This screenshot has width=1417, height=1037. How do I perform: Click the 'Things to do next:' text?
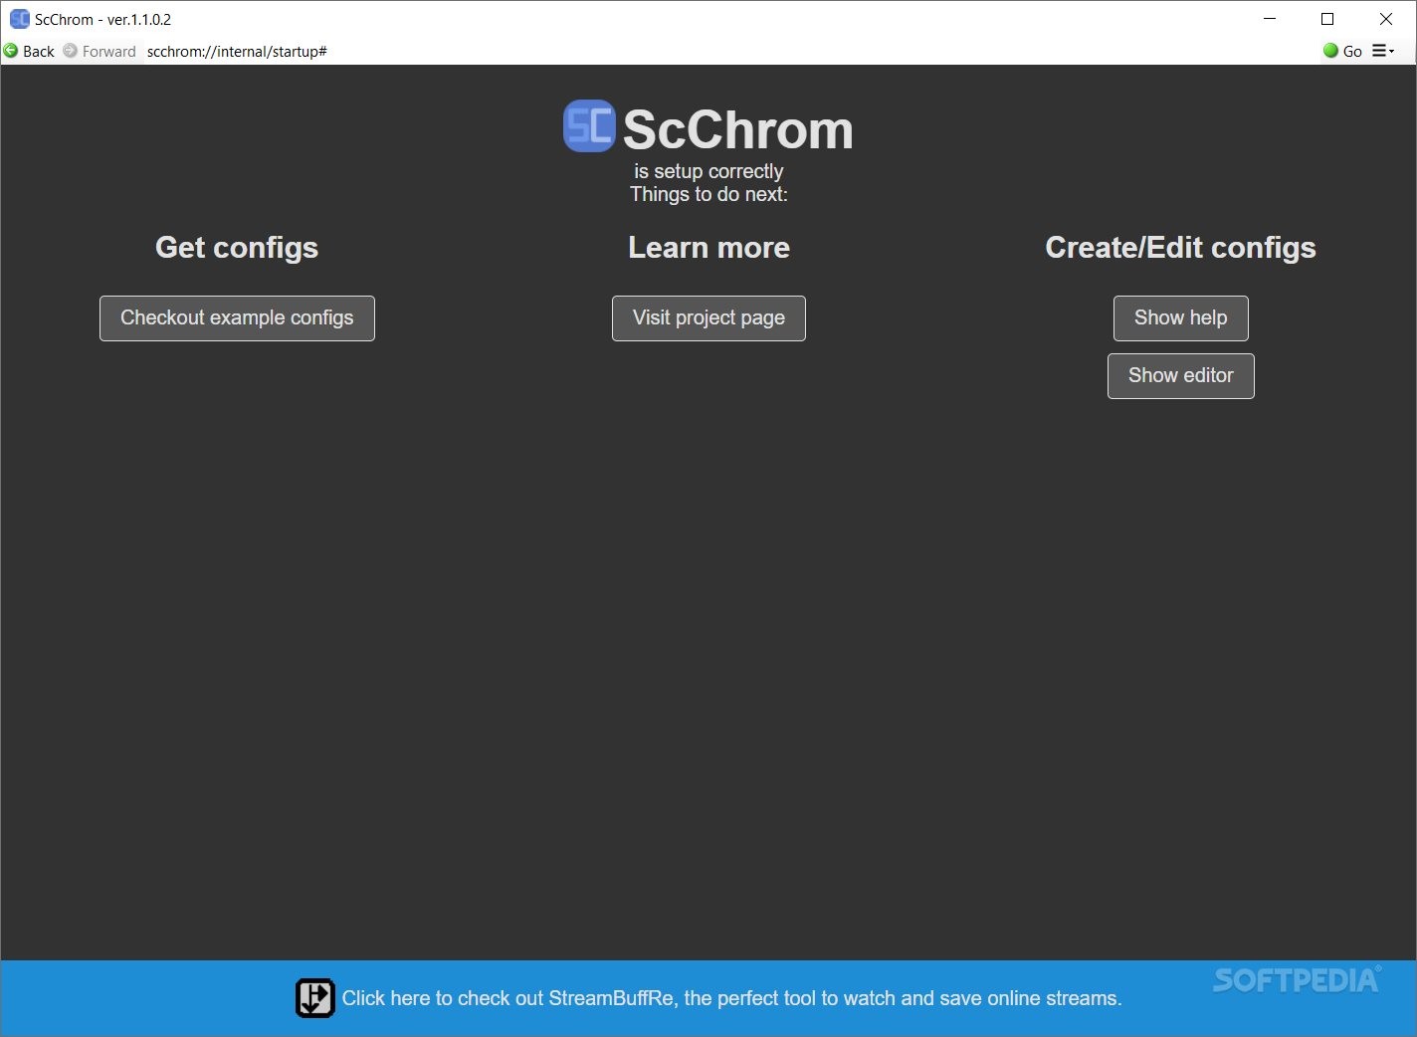708,194
